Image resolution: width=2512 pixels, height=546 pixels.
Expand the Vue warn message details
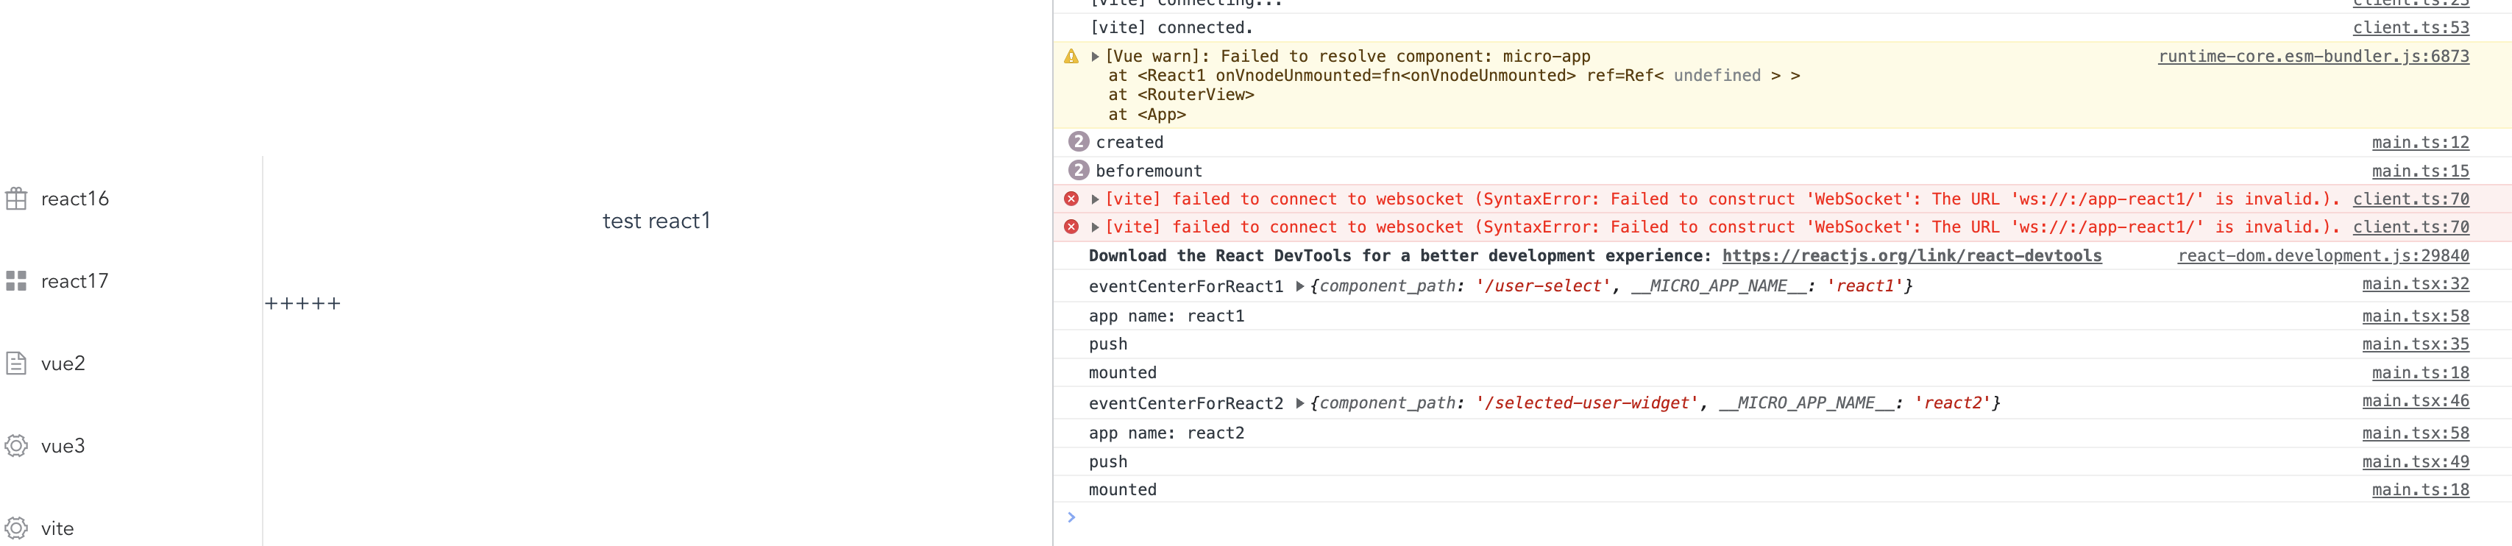pyautogui.click(x=1095, y=57)
